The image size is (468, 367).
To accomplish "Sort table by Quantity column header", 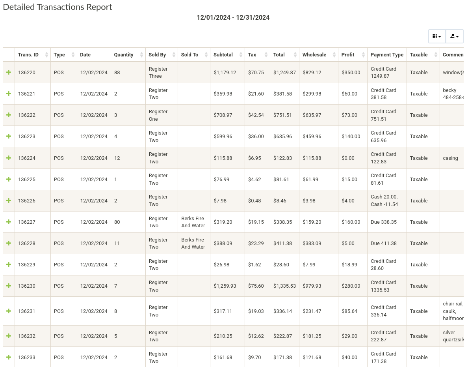I will tap(124, 55).
